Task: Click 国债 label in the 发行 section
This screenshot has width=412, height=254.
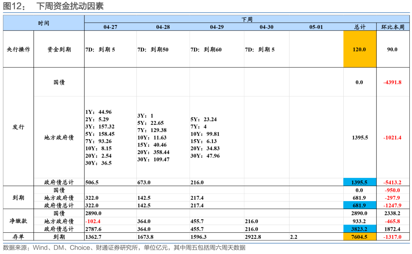Action: pos(59,82)
